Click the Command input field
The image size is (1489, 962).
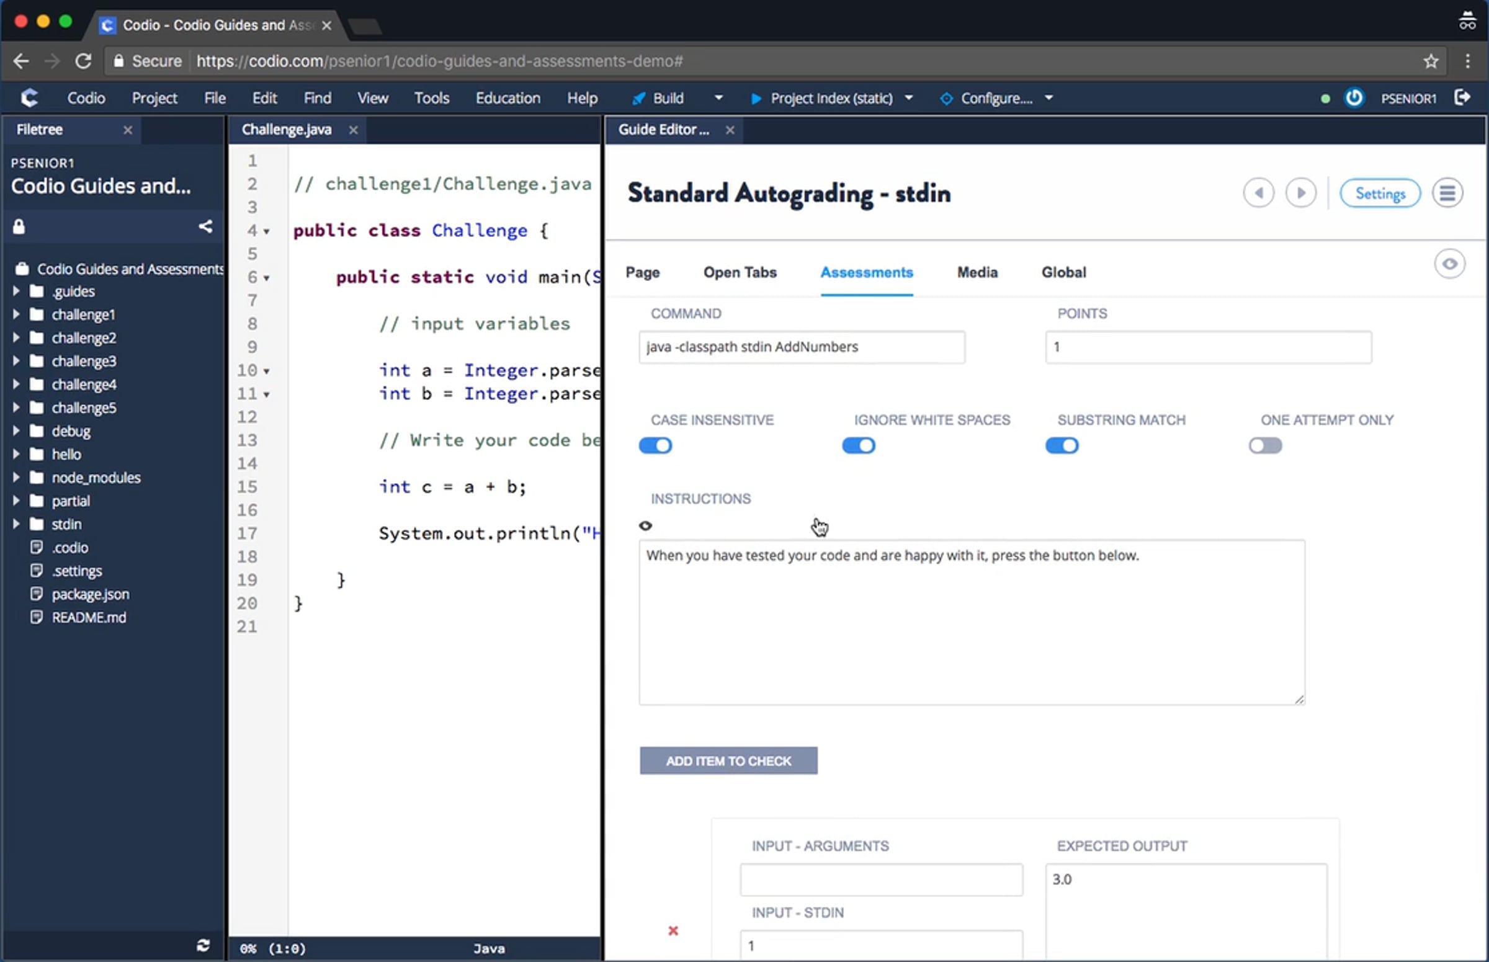coord(801,347)
